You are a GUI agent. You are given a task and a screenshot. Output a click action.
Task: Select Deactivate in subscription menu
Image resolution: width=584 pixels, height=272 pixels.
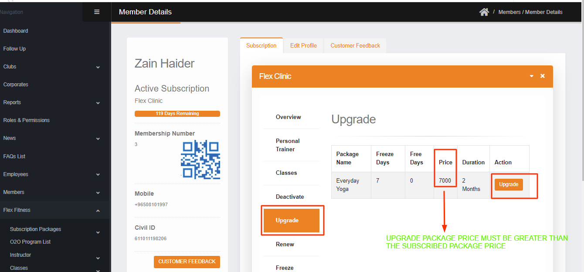point(290,197)
